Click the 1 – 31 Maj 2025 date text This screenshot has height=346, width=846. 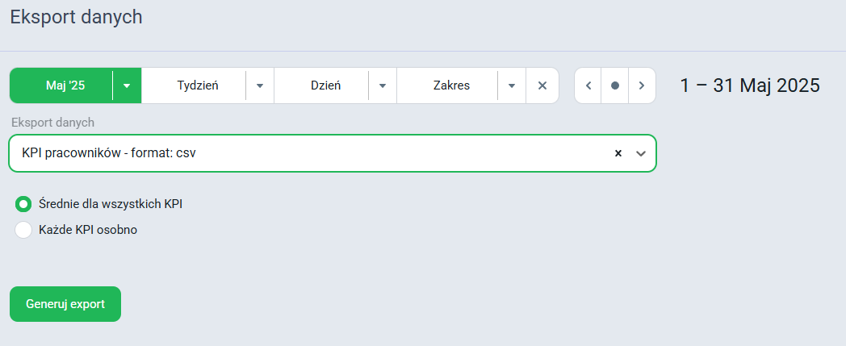749,85
